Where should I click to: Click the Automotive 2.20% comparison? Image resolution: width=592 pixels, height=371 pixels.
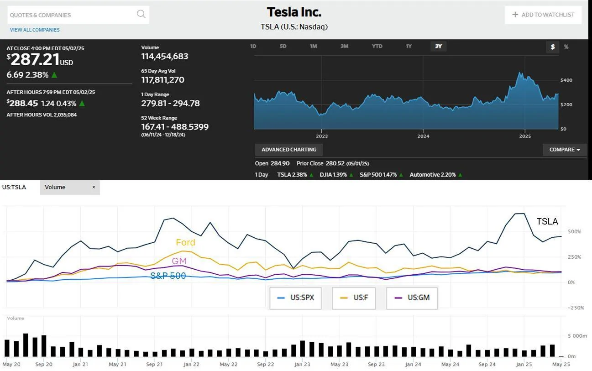tap(436, 175)
